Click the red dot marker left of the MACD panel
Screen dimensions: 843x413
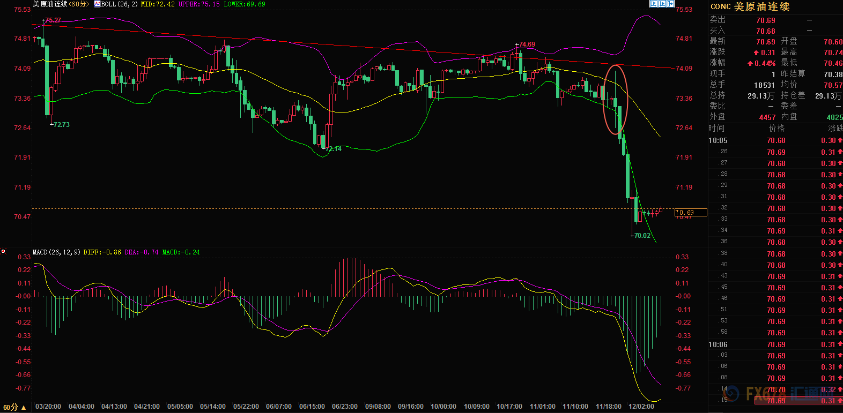click(3, 251)
